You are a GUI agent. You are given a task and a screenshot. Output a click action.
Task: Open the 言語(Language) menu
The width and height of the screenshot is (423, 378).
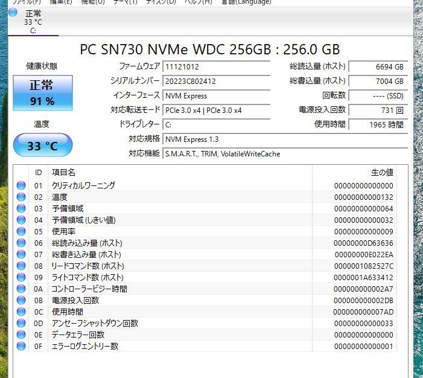(246, 2)
